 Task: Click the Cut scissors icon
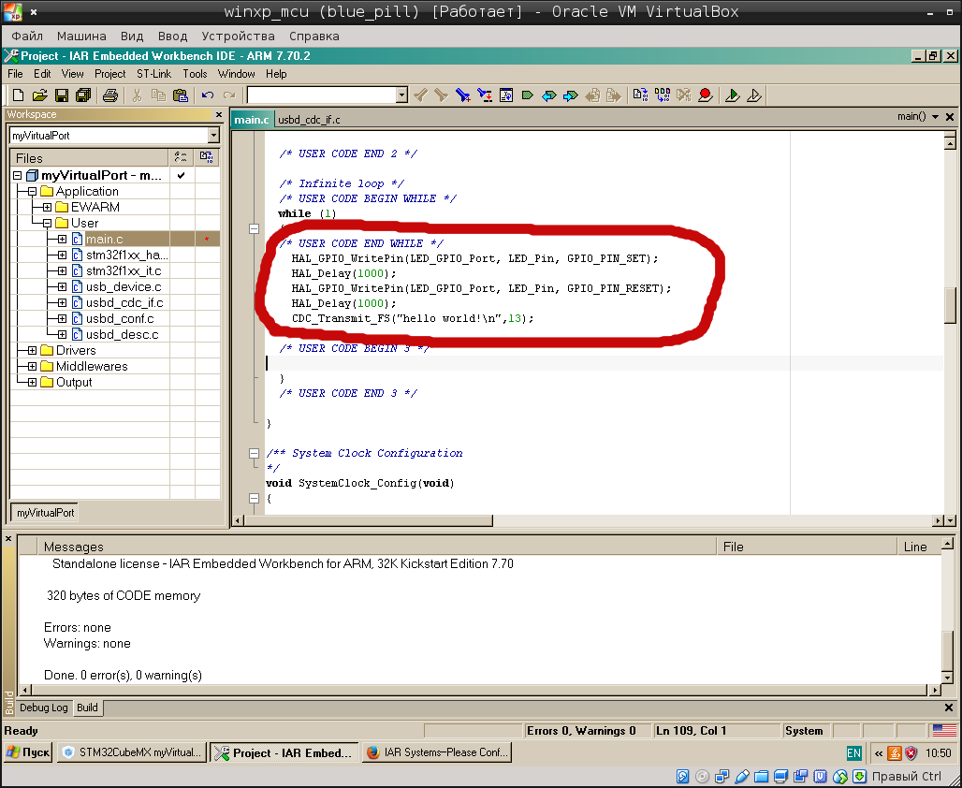coord(137,95)
